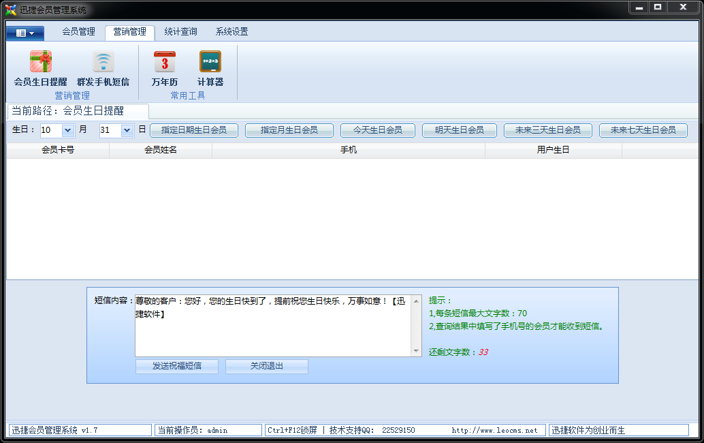
Task: Query 未来七天生日会员
Action: click(x=643, y=130)
